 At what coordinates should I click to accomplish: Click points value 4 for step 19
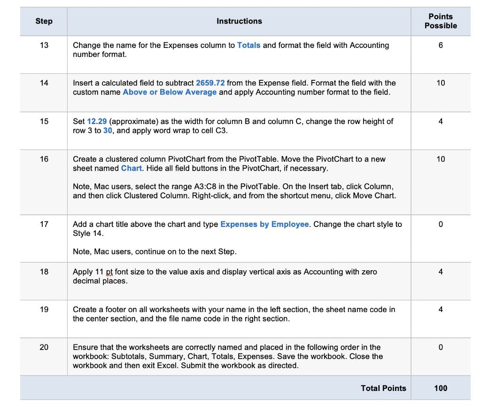441,309
